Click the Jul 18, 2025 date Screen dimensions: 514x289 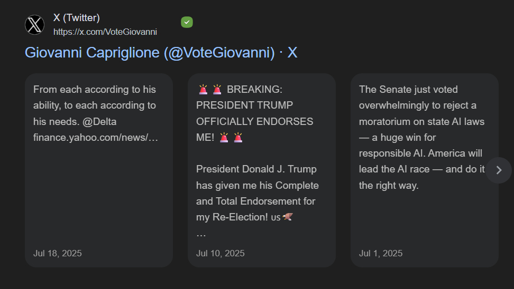[x=58, y=253]
